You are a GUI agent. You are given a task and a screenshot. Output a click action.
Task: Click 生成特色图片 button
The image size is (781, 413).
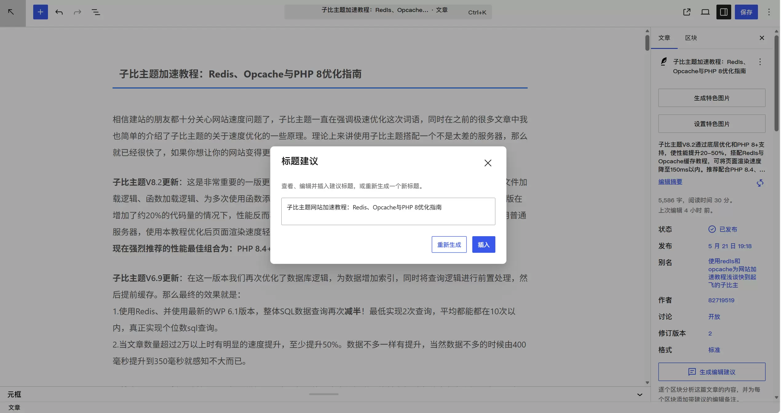point(712,98)
